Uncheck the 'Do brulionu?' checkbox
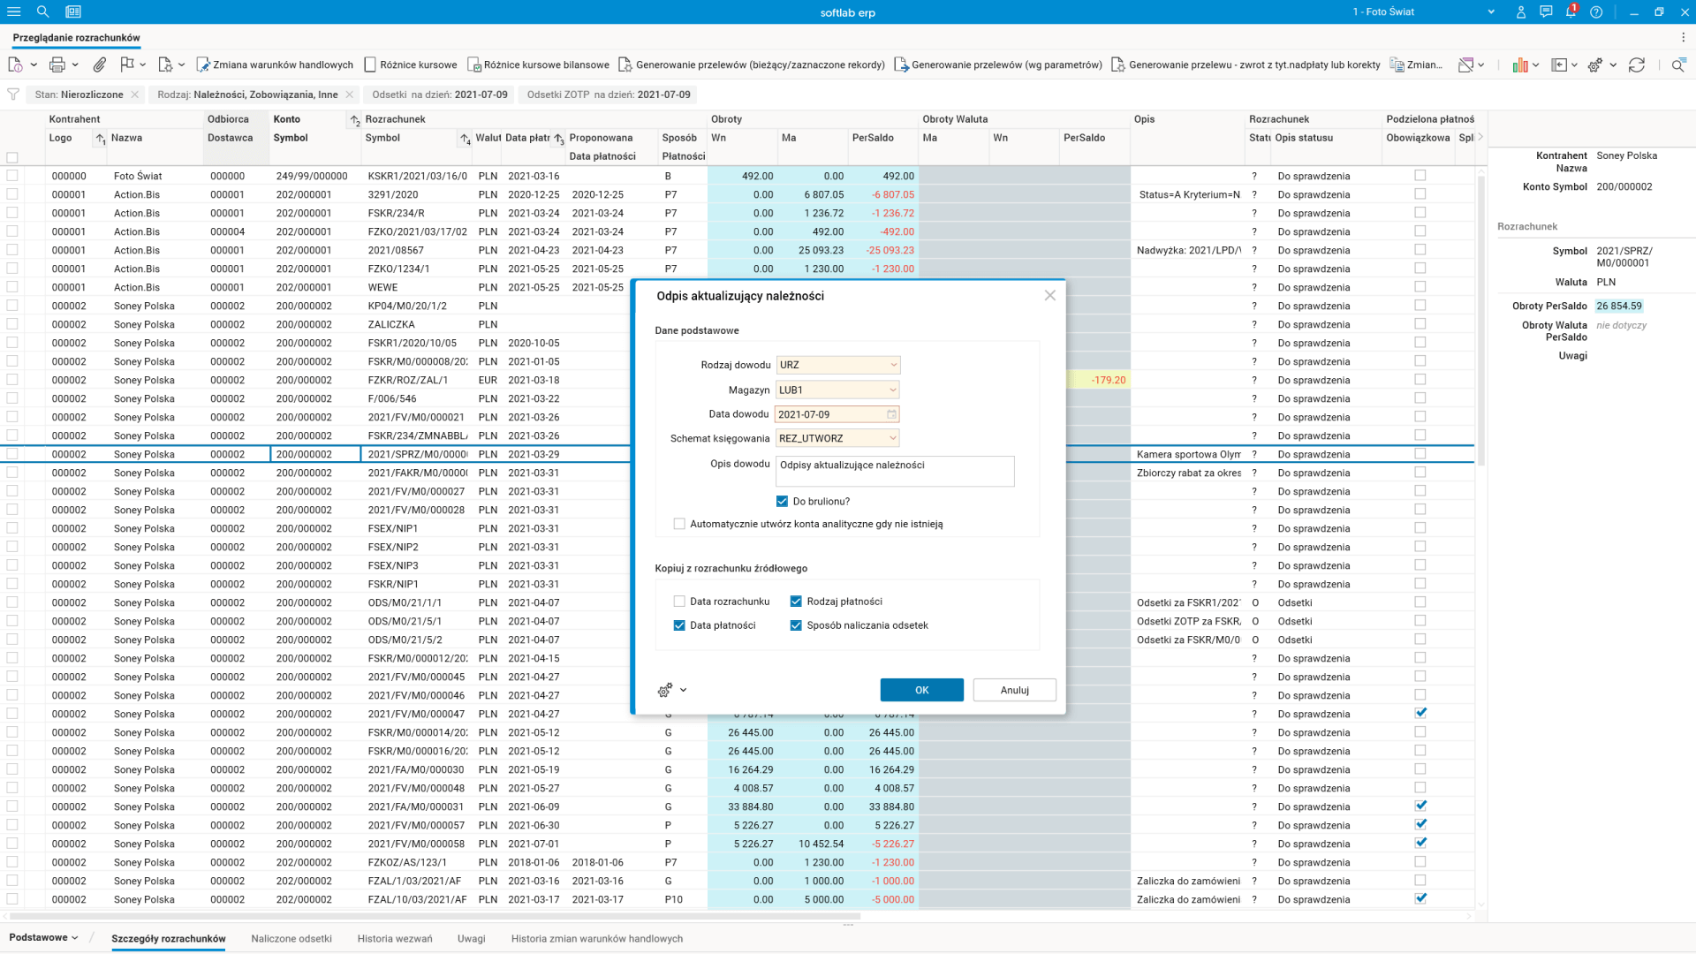This screenshot has width=1696, height=954. tap(782, 501)
